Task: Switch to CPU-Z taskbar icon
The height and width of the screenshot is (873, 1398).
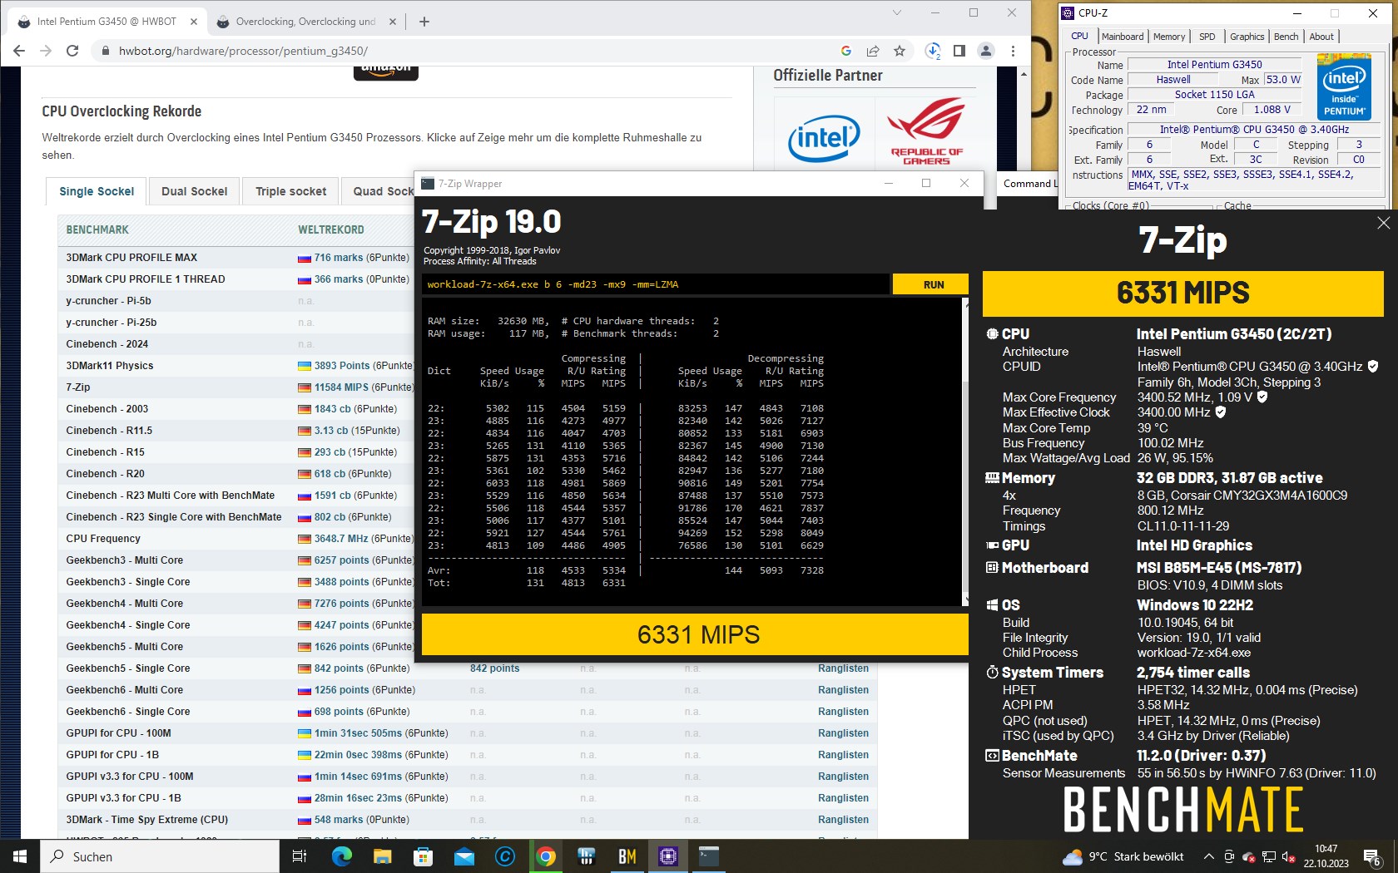Action: [x=668, y=856]
